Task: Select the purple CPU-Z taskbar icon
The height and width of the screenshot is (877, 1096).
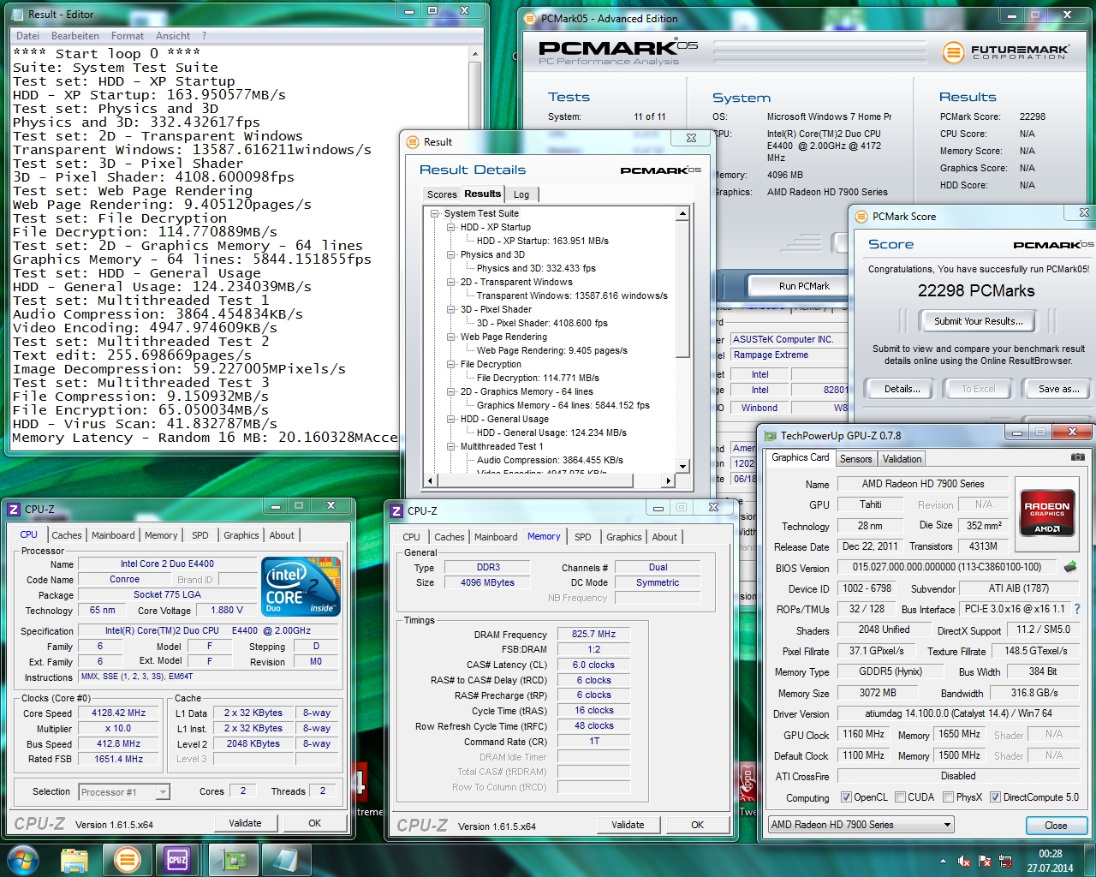Action: pyautogui.click(x=177, y=859)
